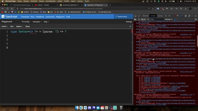
Task: Run the playground code
Action: (x=12, y=27)
